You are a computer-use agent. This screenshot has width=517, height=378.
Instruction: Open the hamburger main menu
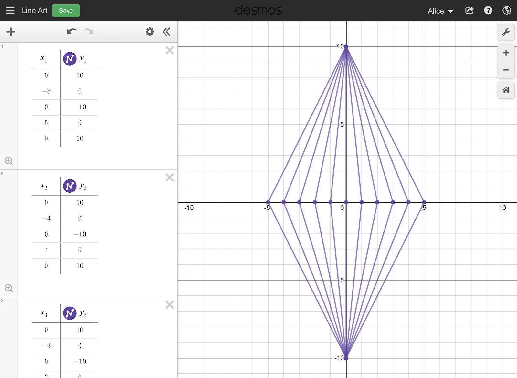pos(10,10)
